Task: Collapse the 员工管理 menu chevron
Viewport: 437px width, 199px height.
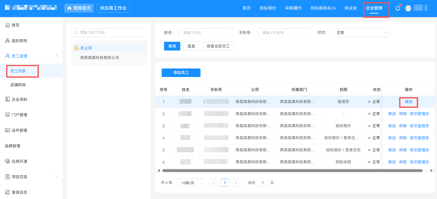Action: [57, 56]
